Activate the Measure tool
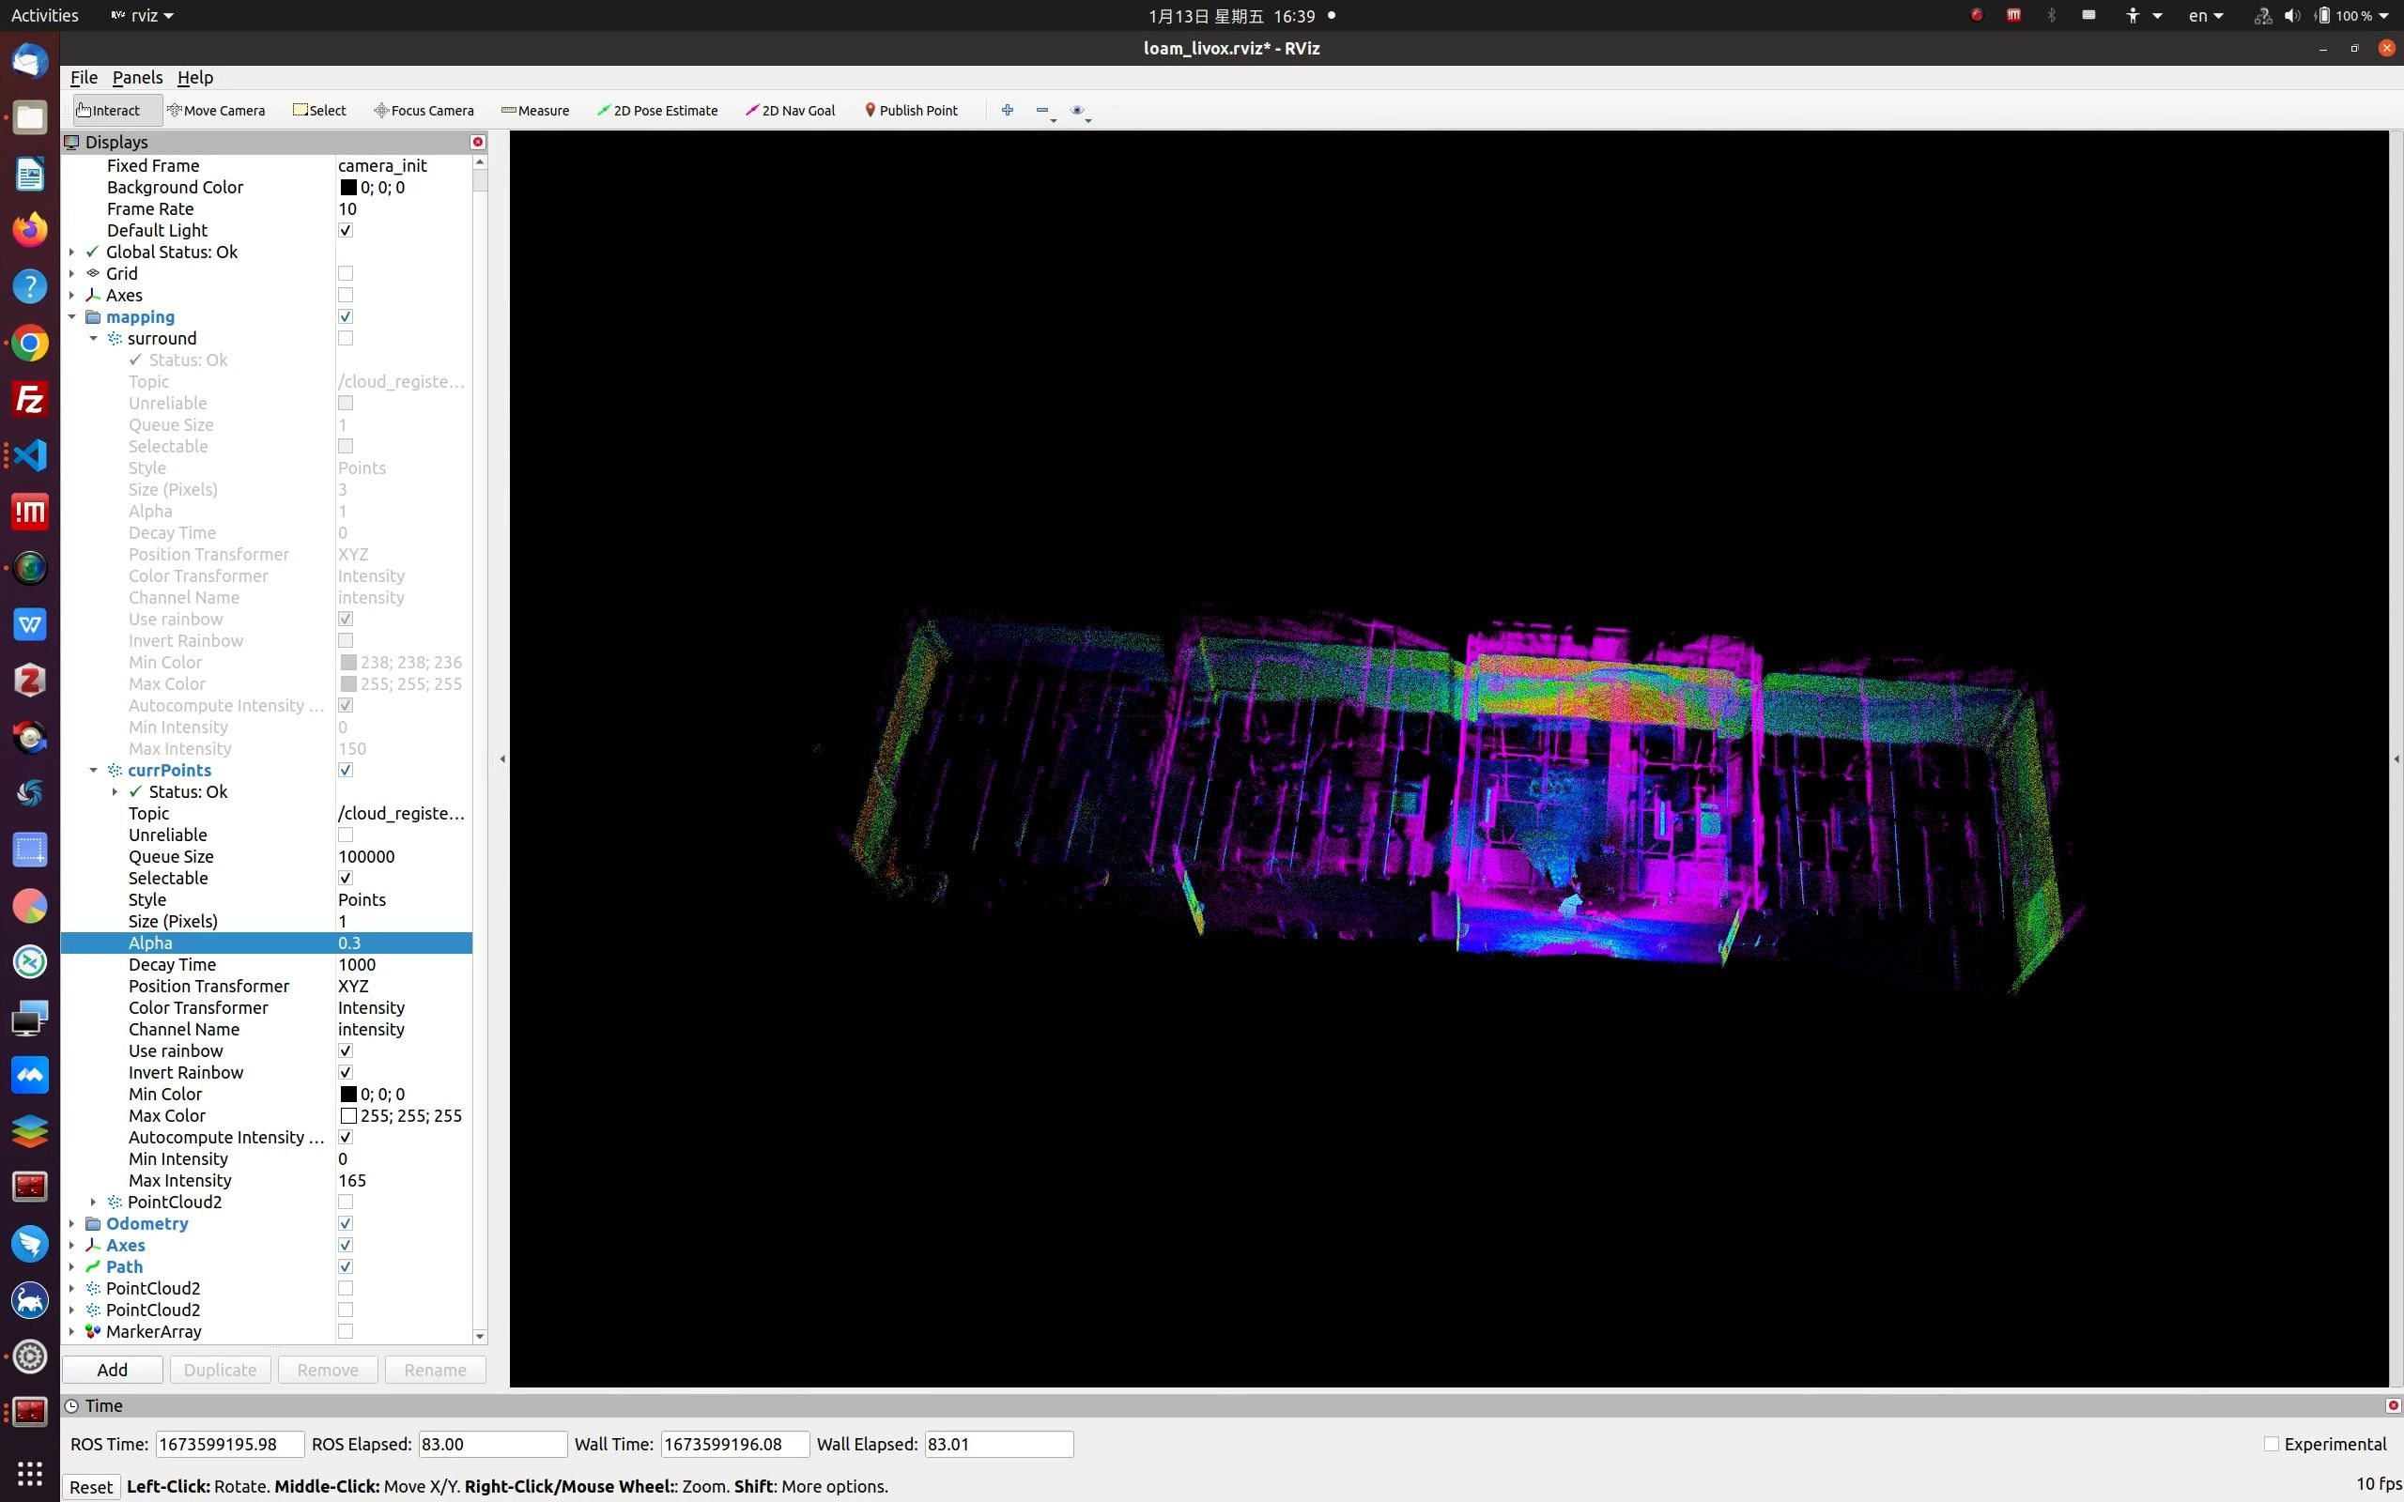Viewport: 2404px width, 1502px height. click(x=535, y=110)
